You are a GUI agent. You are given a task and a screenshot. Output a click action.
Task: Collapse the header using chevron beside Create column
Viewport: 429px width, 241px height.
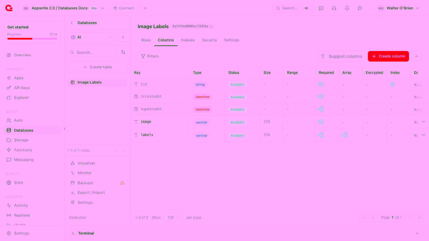(x=417, y=56)
